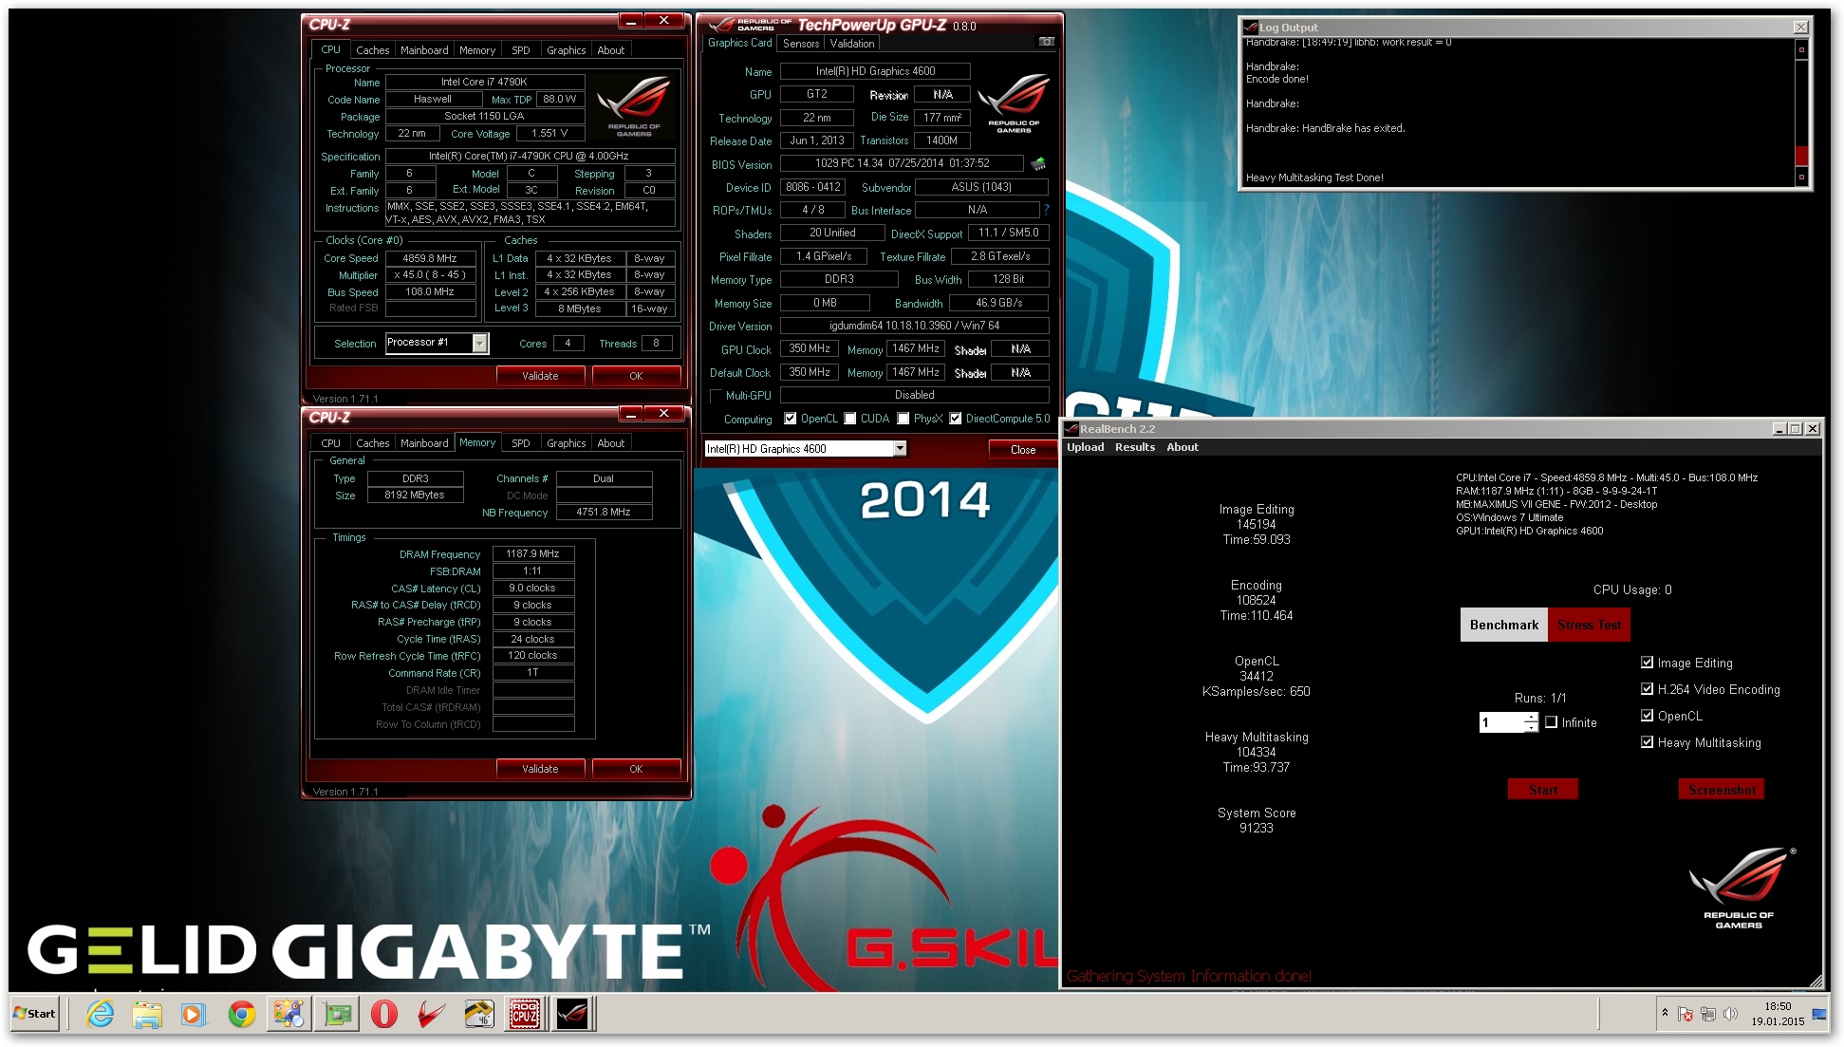1844x1047 pixels.
Task: Select Benchmark mode in RealBench
Action: pyautogui.click(x=1504, y=625)
